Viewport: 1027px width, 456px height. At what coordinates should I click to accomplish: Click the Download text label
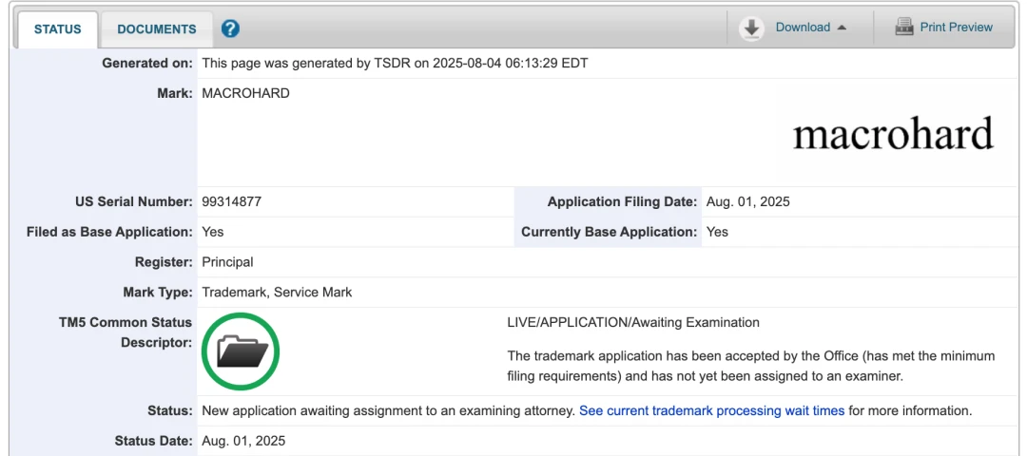803,28
